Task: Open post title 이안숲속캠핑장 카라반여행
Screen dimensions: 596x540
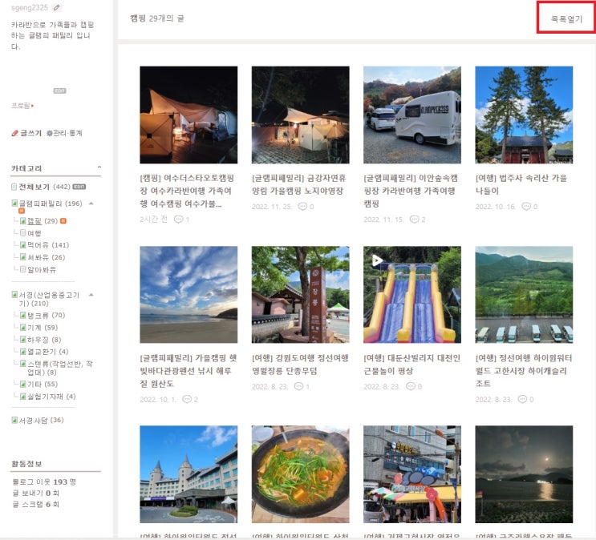Action: coord(411,191)
